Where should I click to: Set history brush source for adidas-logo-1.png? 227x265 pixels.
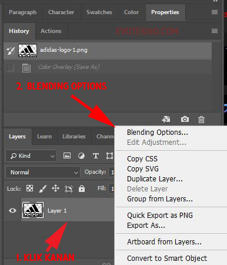[x=11, y=51]
